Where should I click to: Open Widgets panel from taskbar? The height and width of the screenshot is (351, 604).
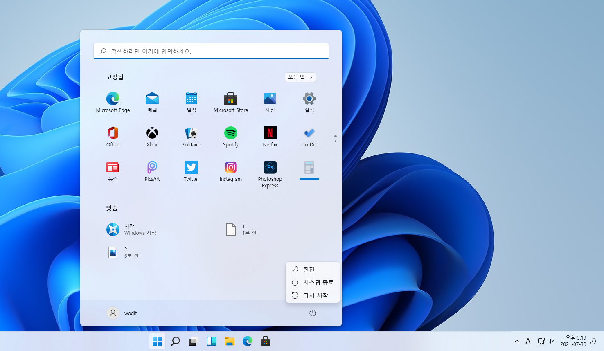212,341
